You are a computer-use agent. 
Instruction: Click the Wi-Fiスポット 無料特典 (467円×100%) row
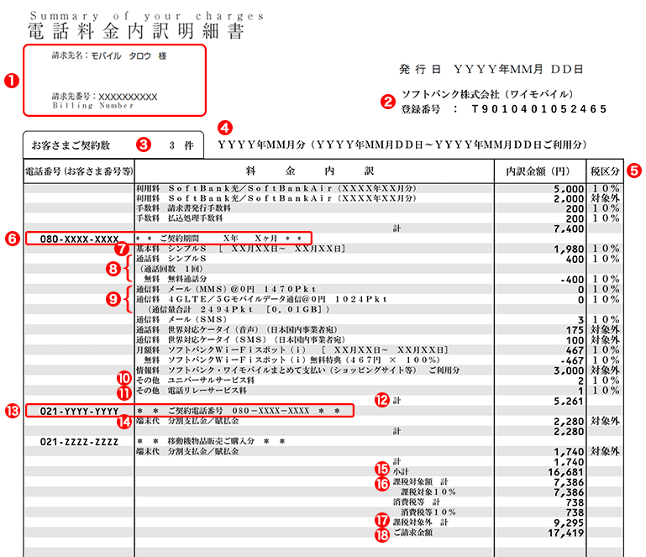291,360
